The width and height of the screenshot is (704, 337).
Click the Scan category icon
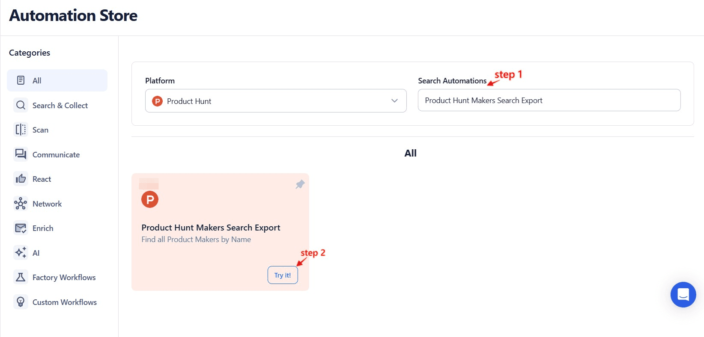click(x=21, y=130)
